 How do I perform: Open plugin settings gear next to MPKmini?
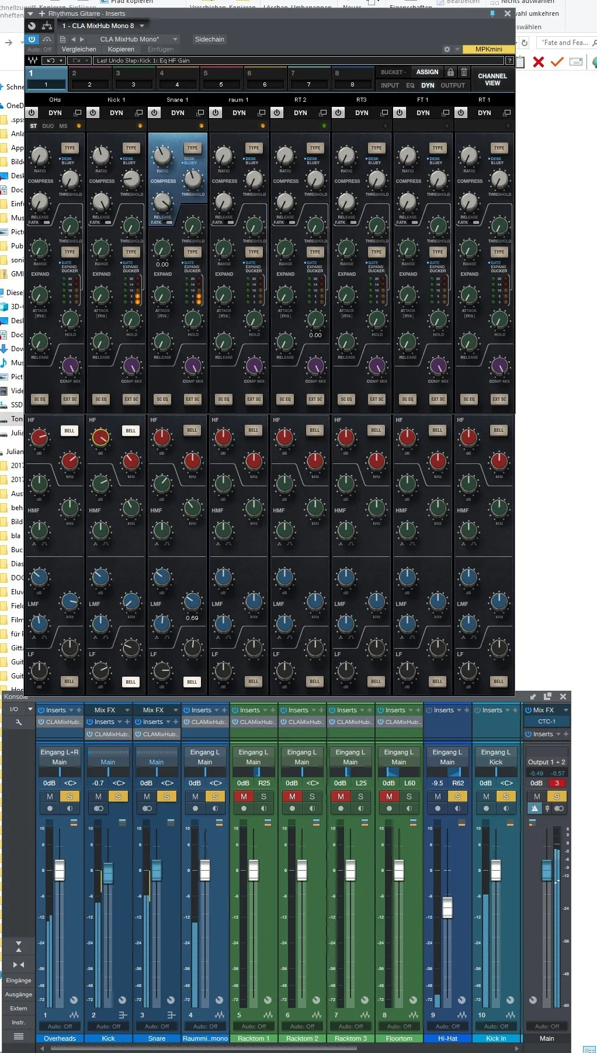[x=447, y=50]
